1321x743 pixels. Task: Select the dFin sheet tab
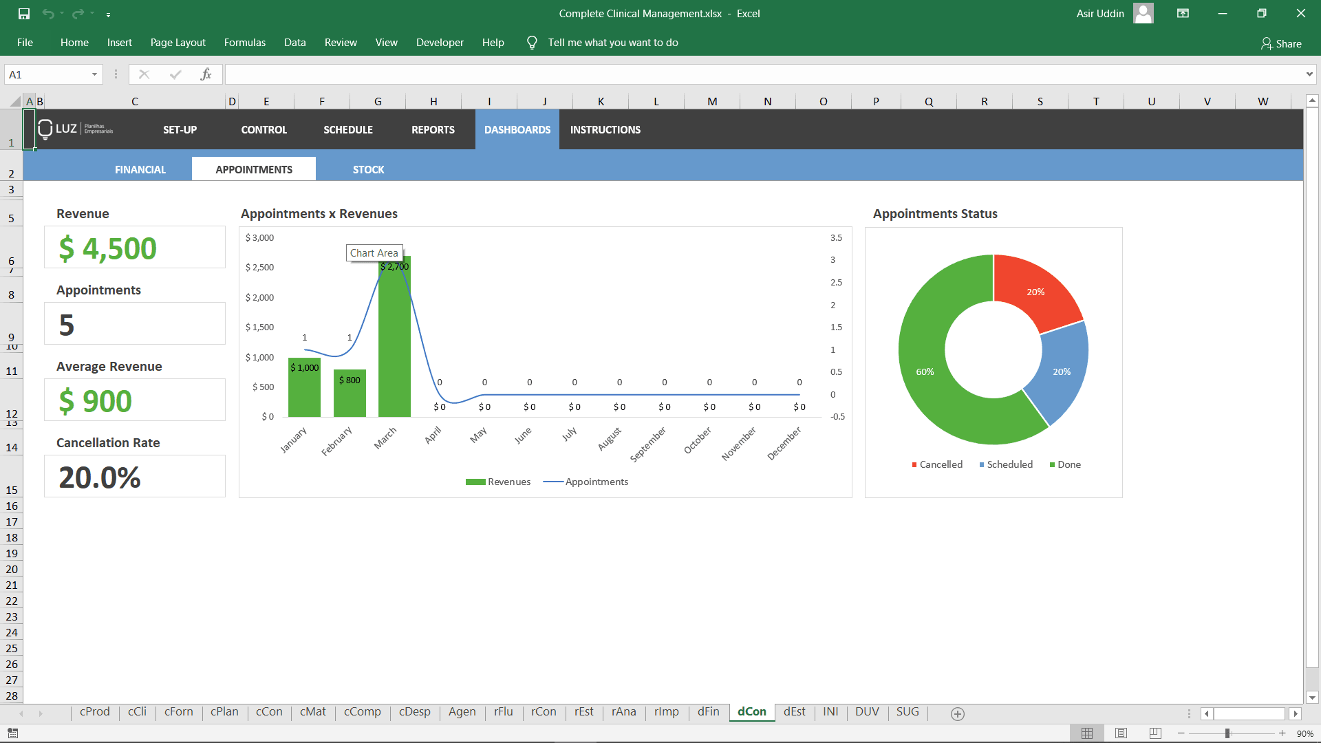tap(708, 712)
